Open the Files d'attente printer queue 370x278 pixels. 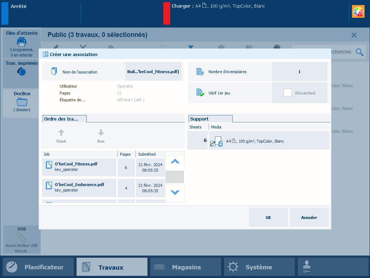point(22,43)
